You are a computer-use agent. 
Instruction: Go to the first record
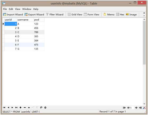4,108
